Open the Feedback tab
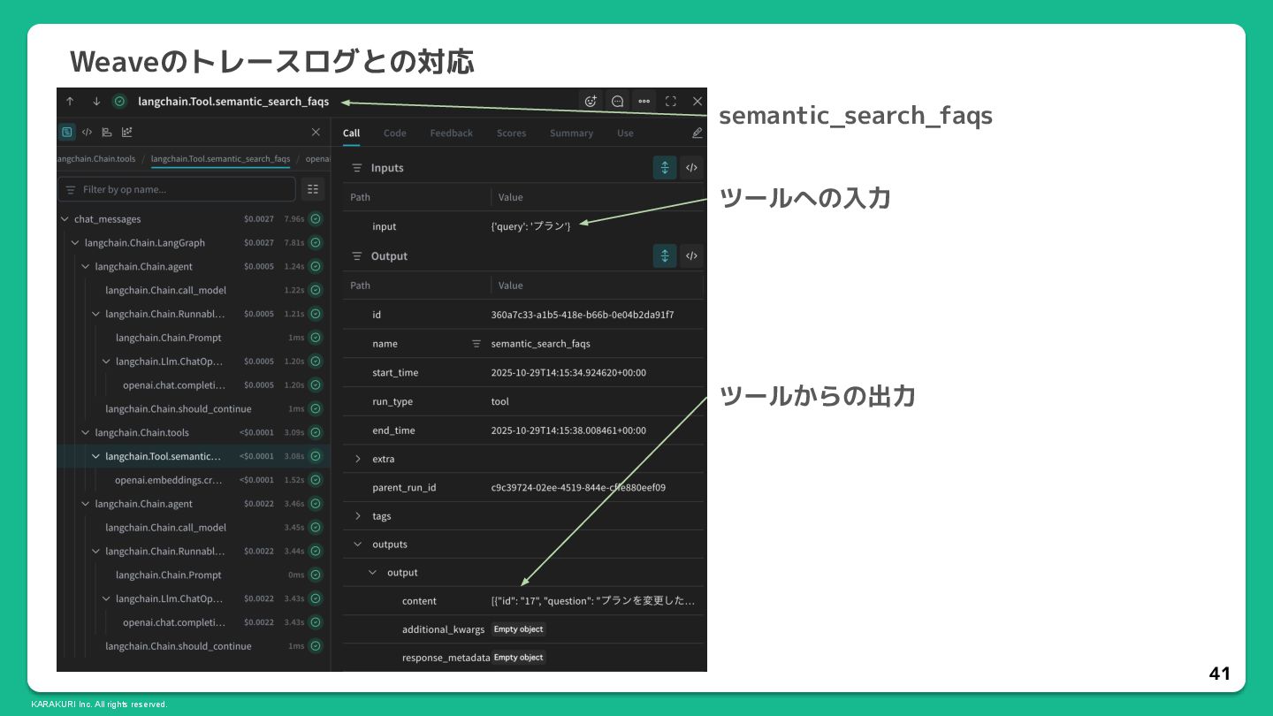Image resolution: width=1273 pixels, height=716 pixels. [x=452, y=133]
